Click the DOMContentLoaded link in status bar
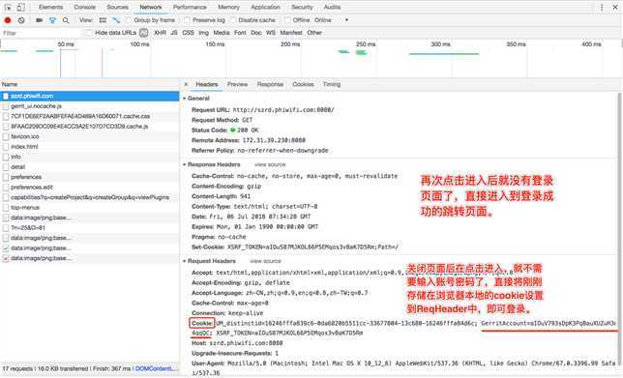Screen dimensions: 623x378 [x=156, y=368]
